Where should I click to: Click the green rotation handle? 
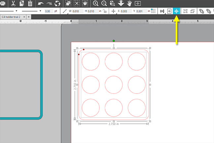[114, 41]
